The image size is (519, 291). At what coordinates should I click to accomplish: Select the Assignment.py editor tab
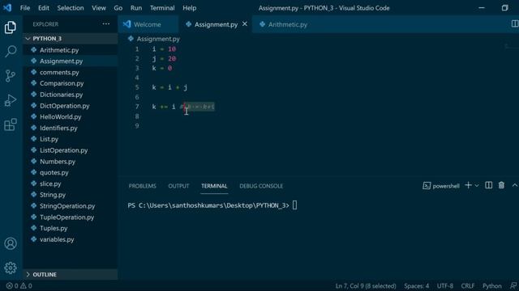[x=215, y=24]
